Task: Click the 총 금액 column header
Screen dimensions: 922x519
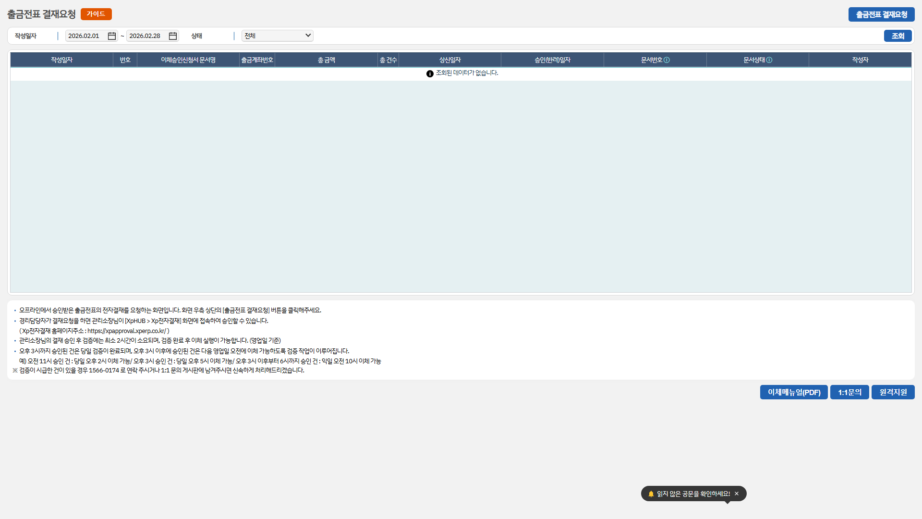Action: click(326, 60)
